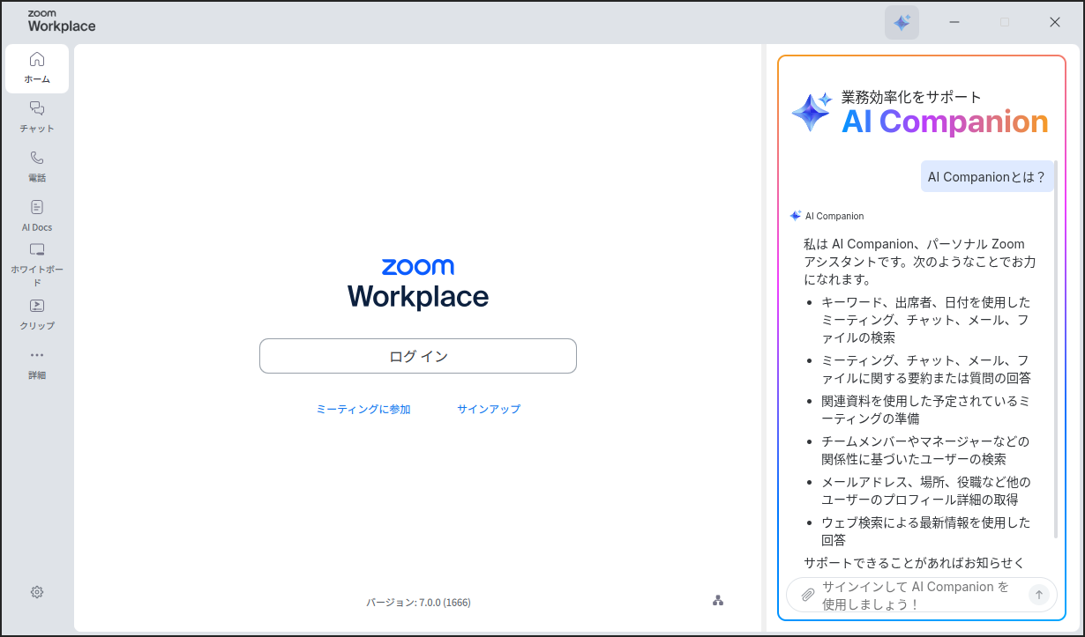Click the paperclip attachment icon
This screenshot has height=637, width=1085.
click(807, 595)
